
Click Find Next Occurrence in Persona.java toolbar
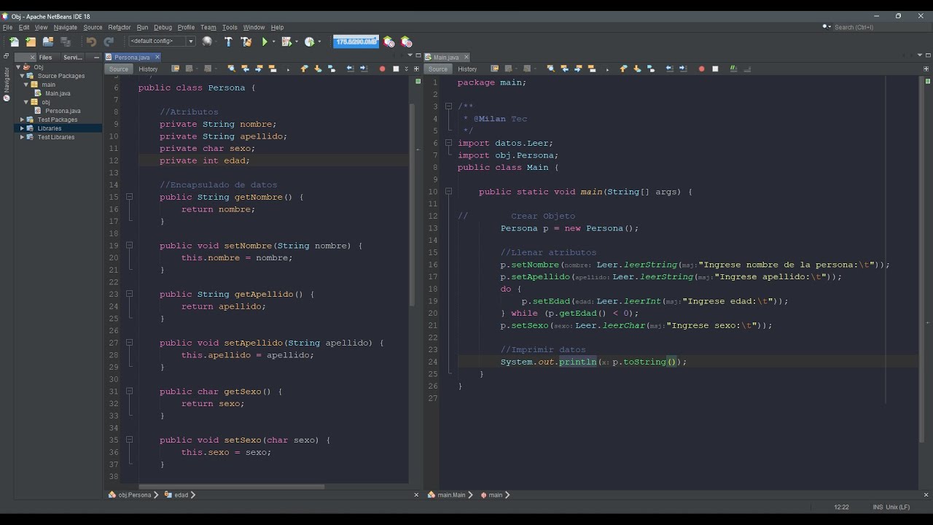pos(259,69)
